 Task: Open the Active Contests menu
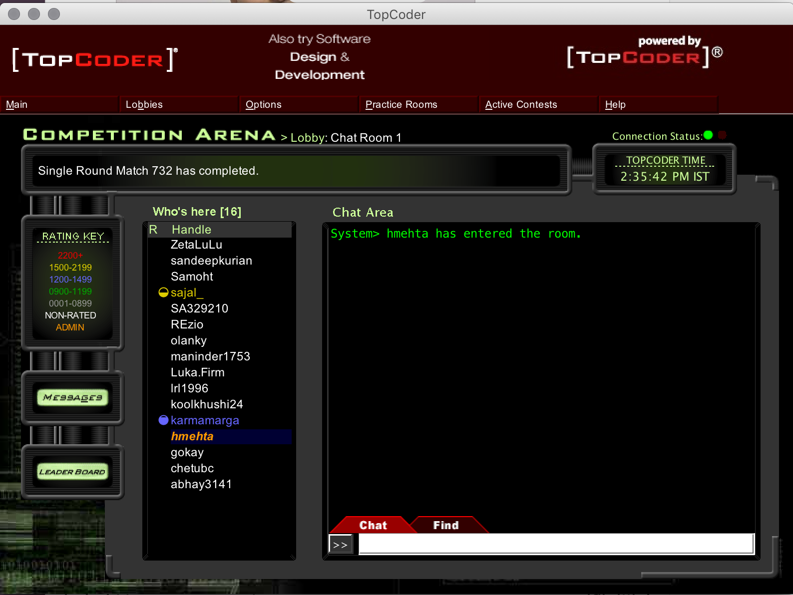[539, 105]
